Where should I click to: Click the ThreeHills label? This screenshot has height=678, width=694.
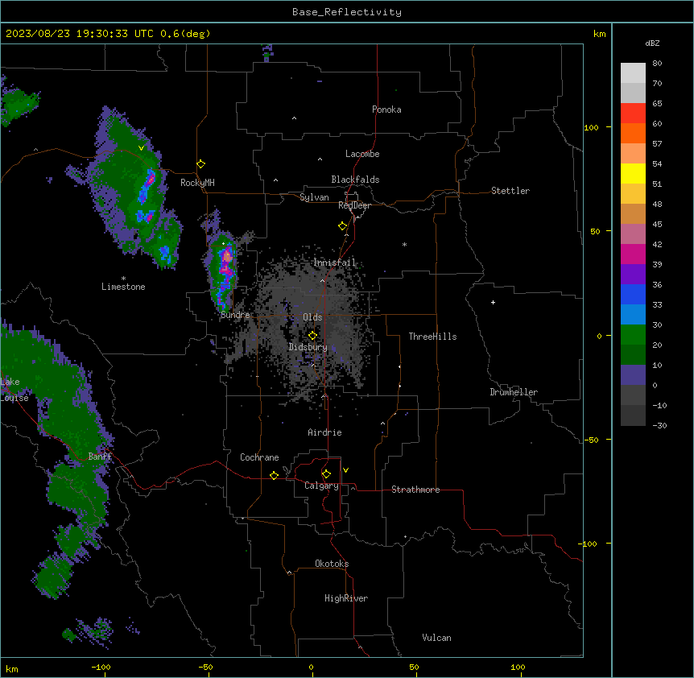coord(432,337)
